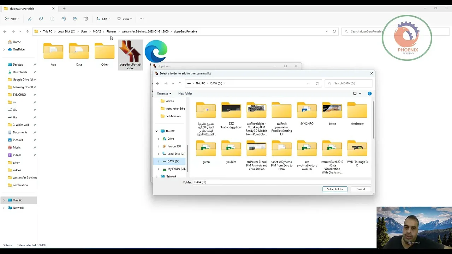
Task: Open the Organize dropdown in dialog
Action: (164, 93)
